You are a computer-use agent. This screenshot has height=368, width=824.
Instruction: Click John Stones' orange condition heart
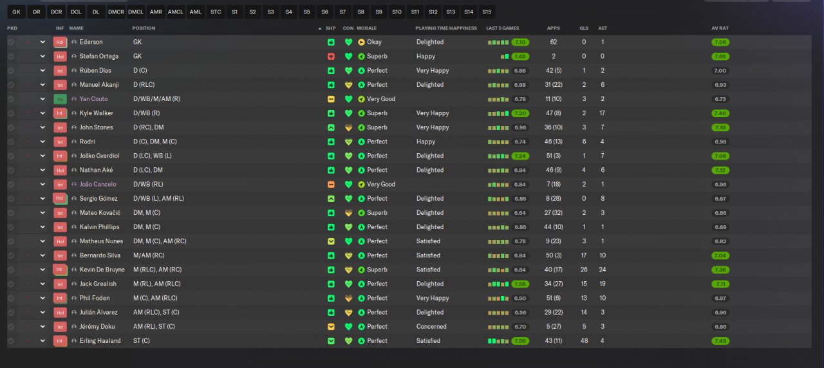click(x=349, y=127)
